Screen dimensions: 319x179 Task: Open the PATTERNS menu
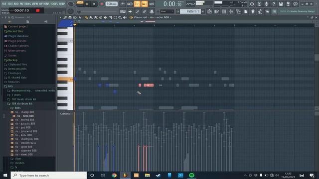click(25, 4)
